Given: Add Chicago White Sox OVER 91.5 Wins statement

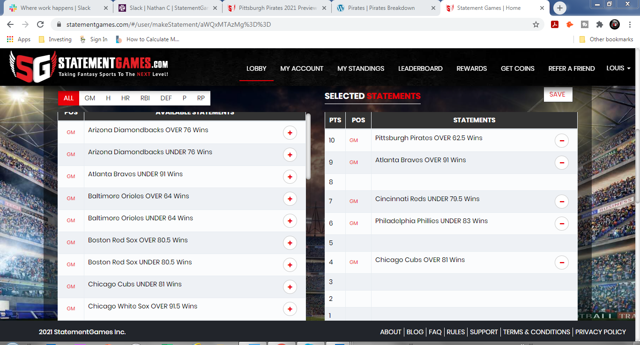Looking at the screenshot, I should pos(290,309).
